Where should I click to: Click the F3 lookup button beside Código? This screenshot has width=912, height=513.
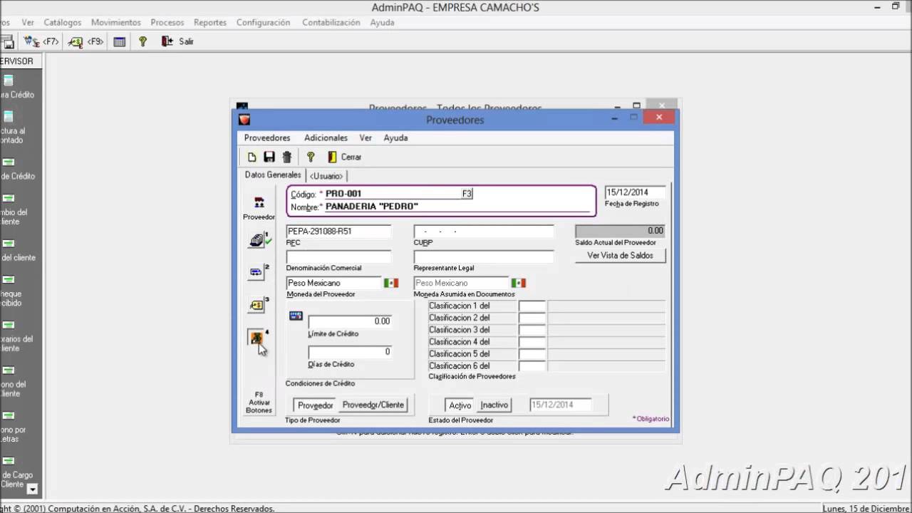pyautogui.click(x=467, y=193)
